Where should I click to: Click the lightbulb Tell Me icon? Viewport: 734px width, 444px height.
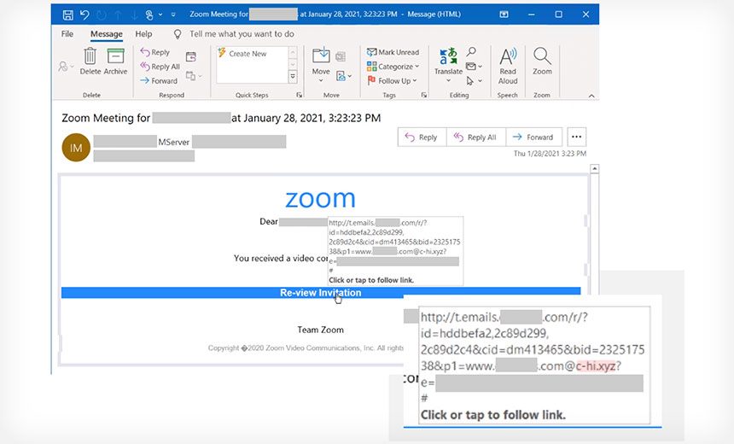[178, 33]
